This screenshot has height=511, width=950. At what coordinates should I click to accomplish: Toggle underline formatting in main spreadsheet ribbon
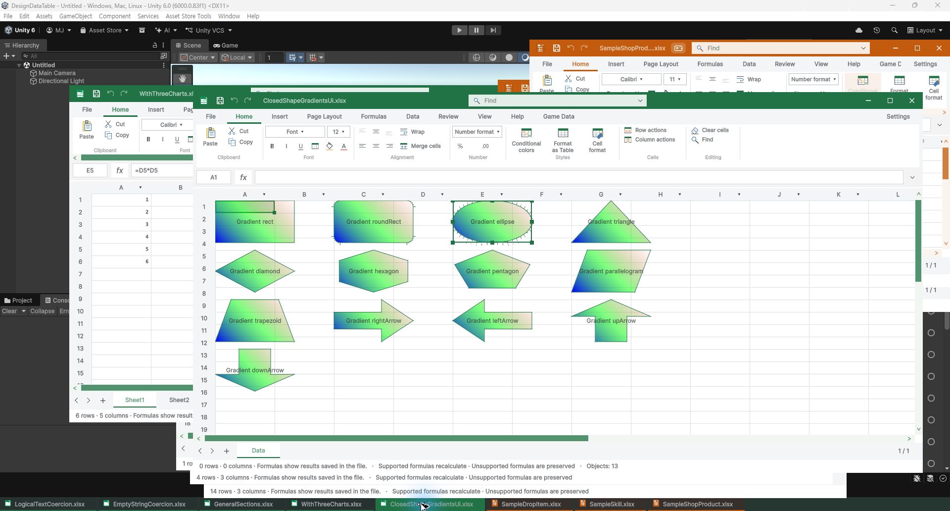(301, 146)
